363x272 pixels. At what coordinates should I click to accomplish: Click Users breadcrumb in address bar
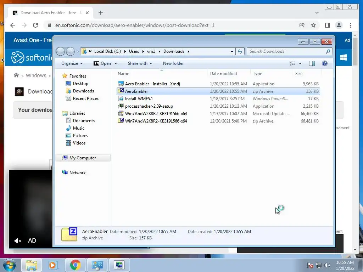point(134,51)
